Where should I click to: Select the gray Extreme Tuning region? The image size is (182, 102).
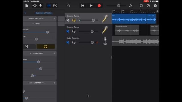tap(127, 29)
